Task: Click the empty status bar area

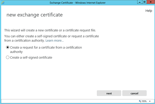Action: point(69,101)
